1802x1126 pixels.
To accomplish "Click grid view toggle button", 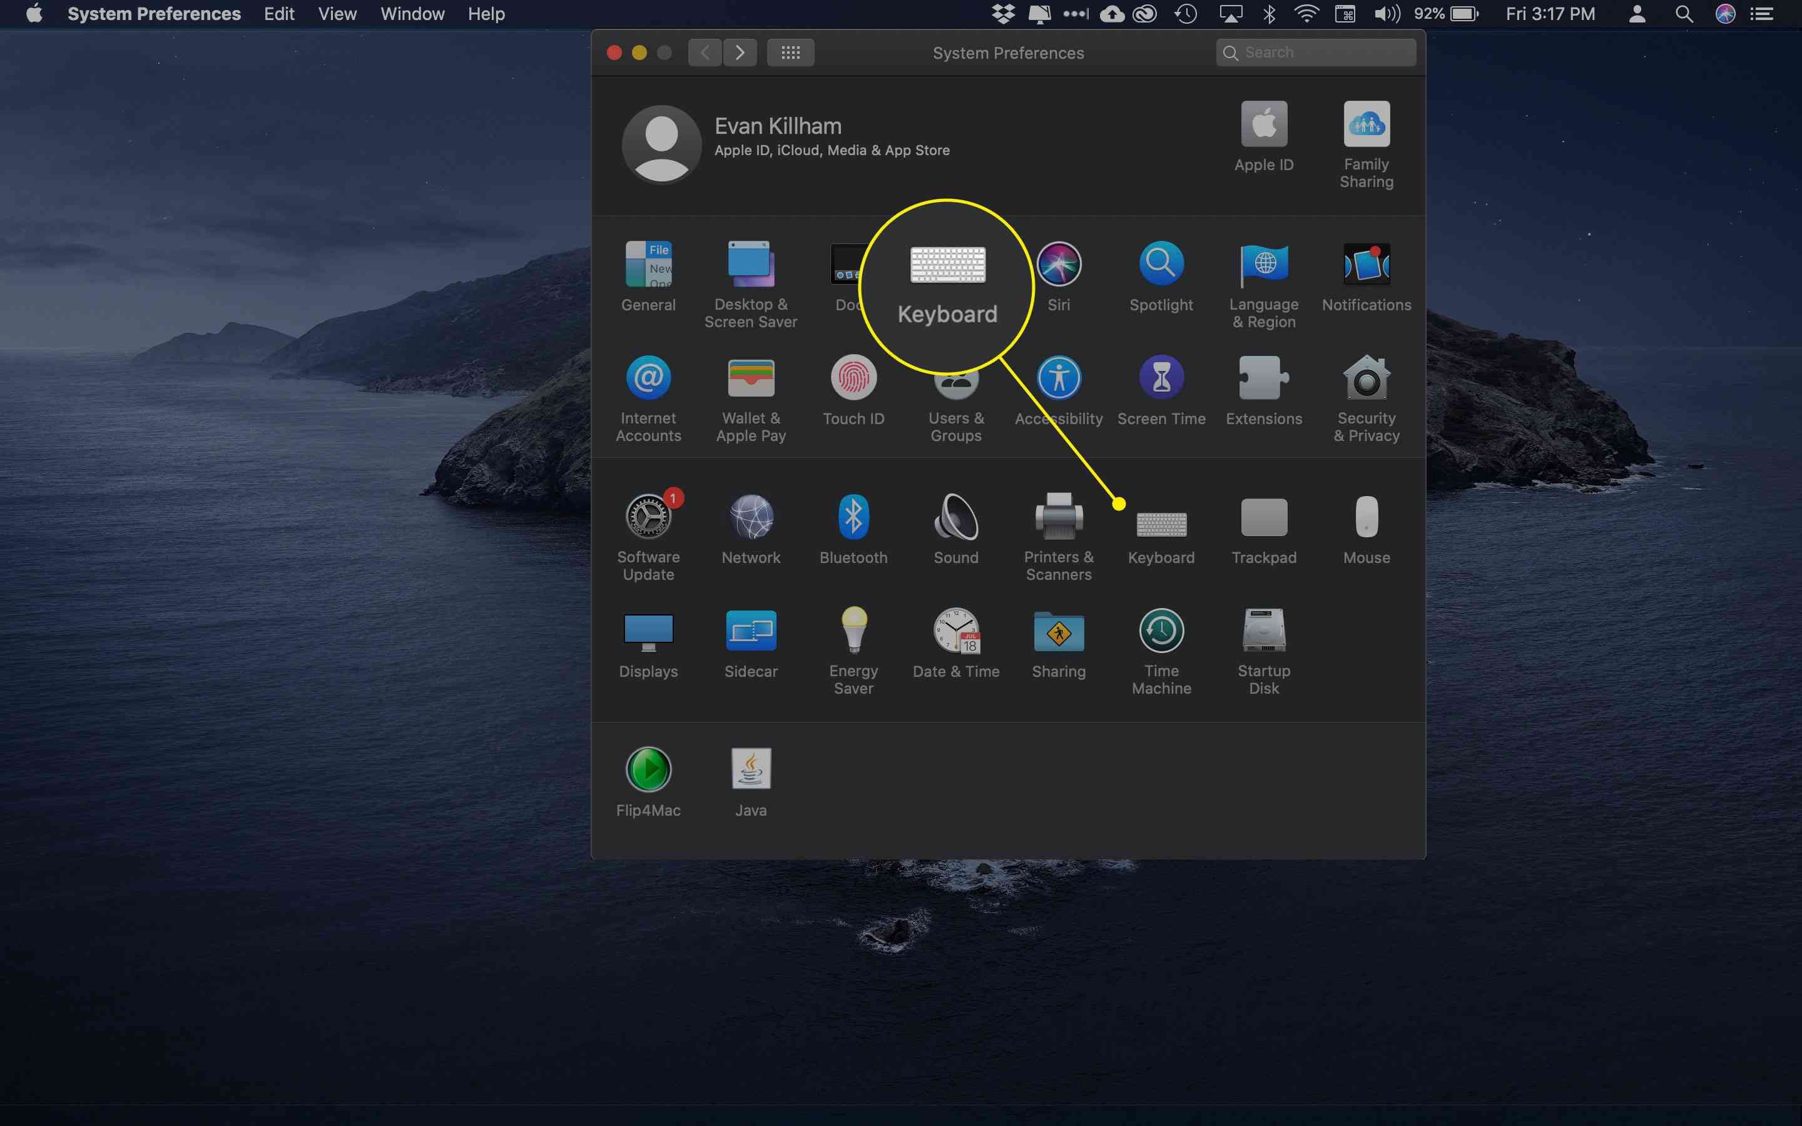I will [792, 52].
